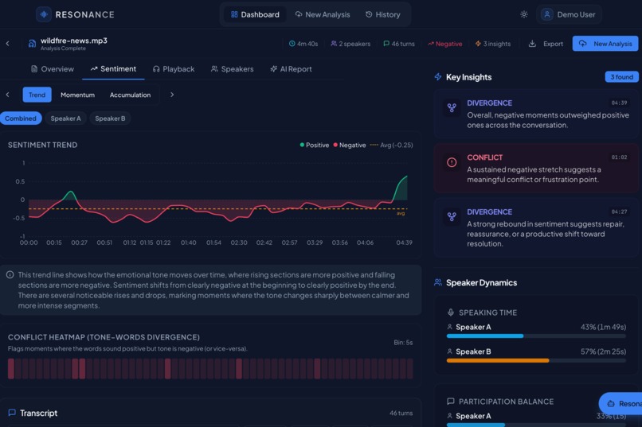This screenshot has width=642, height=427.
Task: Click the Conflict alert icon
Action: (x=452, y=162)
